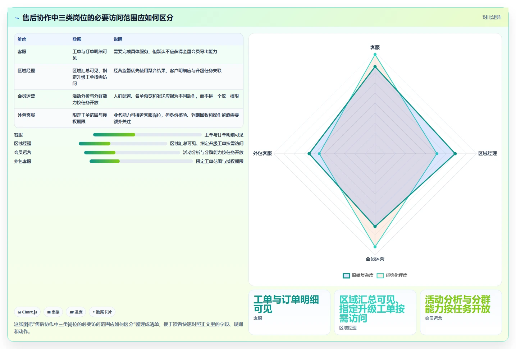Open the 活动分析与分群能力按任务开放 data card
Image resolution: width=516 pixels, height=349 pixels.
[461, 312]
